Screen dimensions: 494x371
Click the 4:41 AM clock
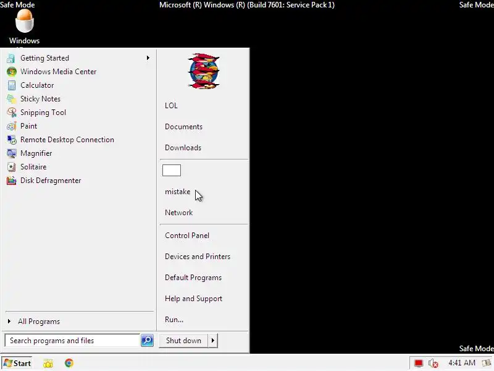point(461,363)
